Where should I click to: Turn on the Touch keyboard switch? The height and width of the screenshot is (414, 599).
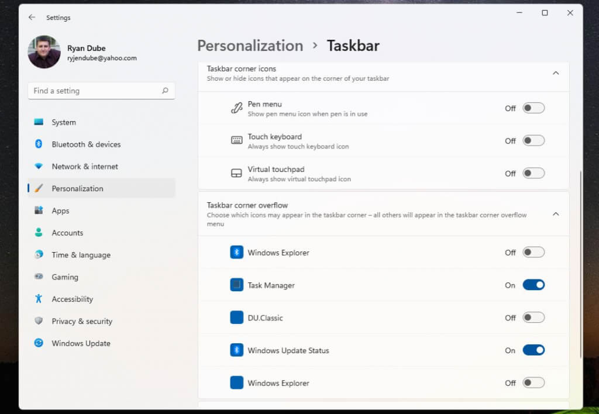tap(533, 140)
